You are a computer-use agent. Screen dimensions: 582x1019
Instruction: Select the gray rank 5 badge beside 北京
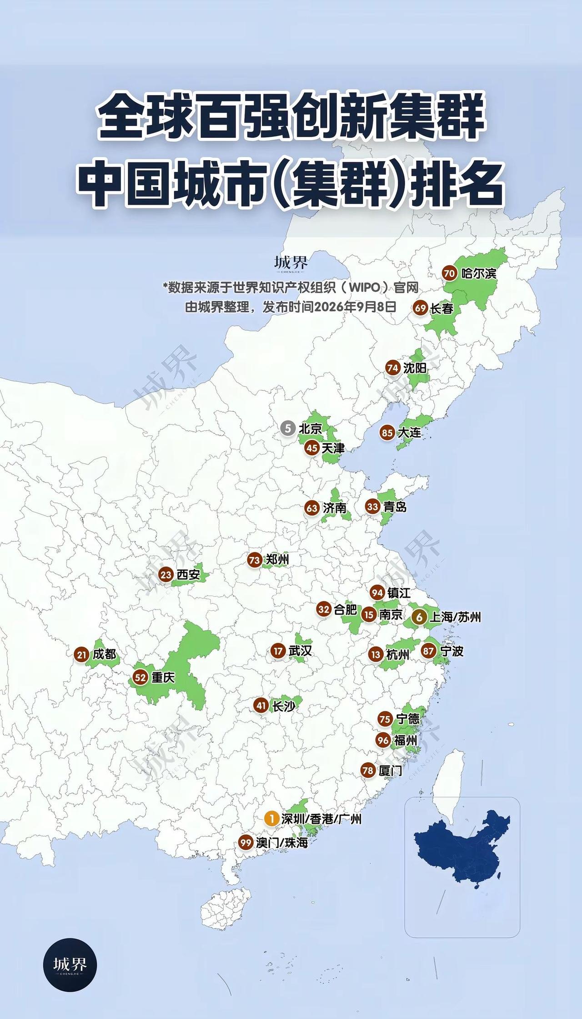pos(288,428)
